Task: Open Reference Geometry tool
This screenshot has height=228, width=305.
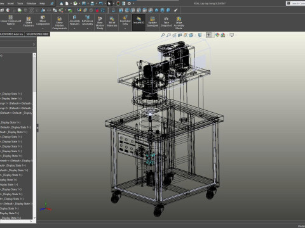Action: (87, 20)
